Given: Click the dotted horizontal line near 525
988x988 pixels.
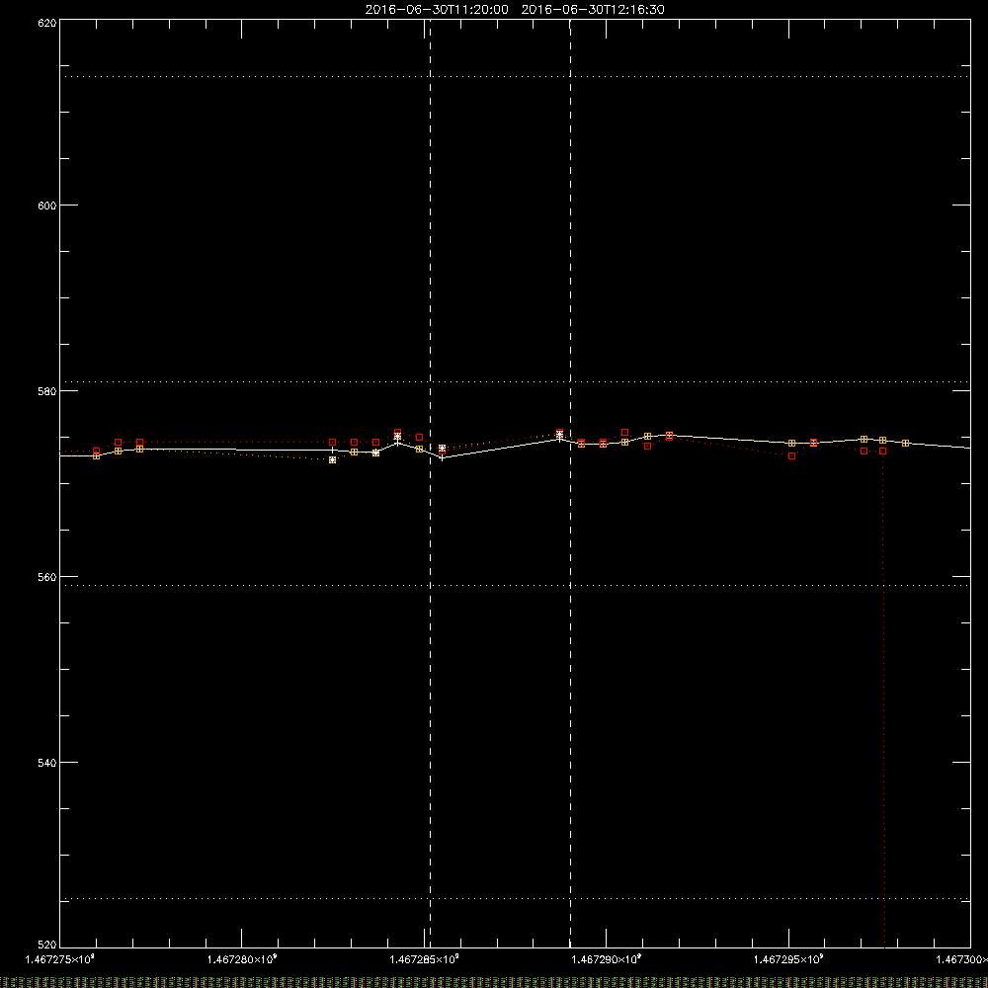Looking at the screenshot, I should point(515,898).
